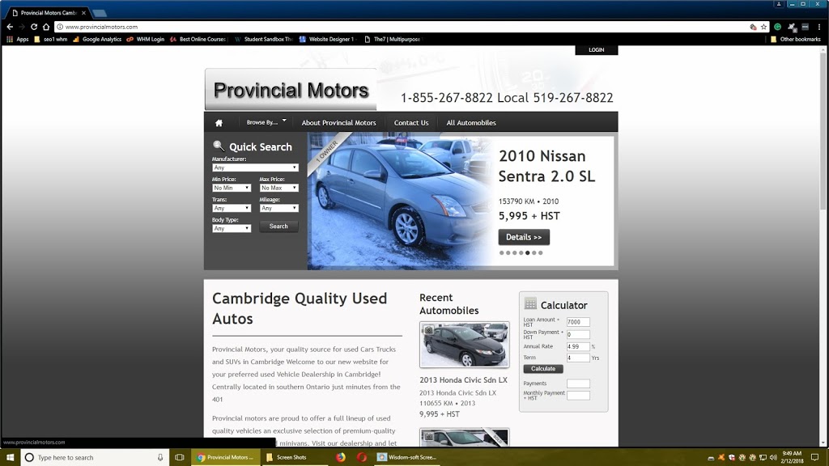Click the Loan Amount input field
Screen dimensions: 829x466
coord(578,322)
